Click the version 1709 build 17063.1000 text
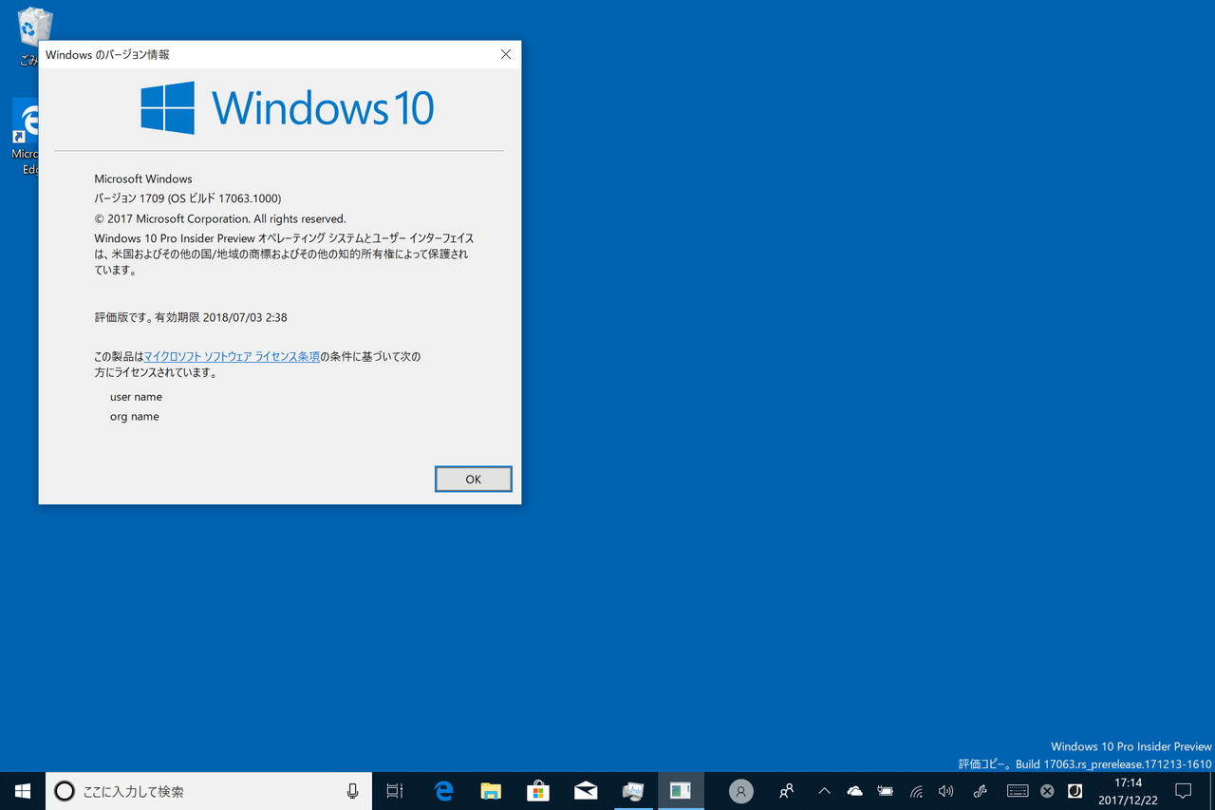This screenshot has width=1215, height=810. [x=188, y=198]
